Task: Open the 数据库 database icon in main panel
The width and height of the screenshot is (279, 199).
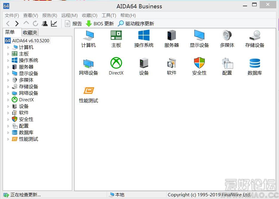Action: (255, 63)
